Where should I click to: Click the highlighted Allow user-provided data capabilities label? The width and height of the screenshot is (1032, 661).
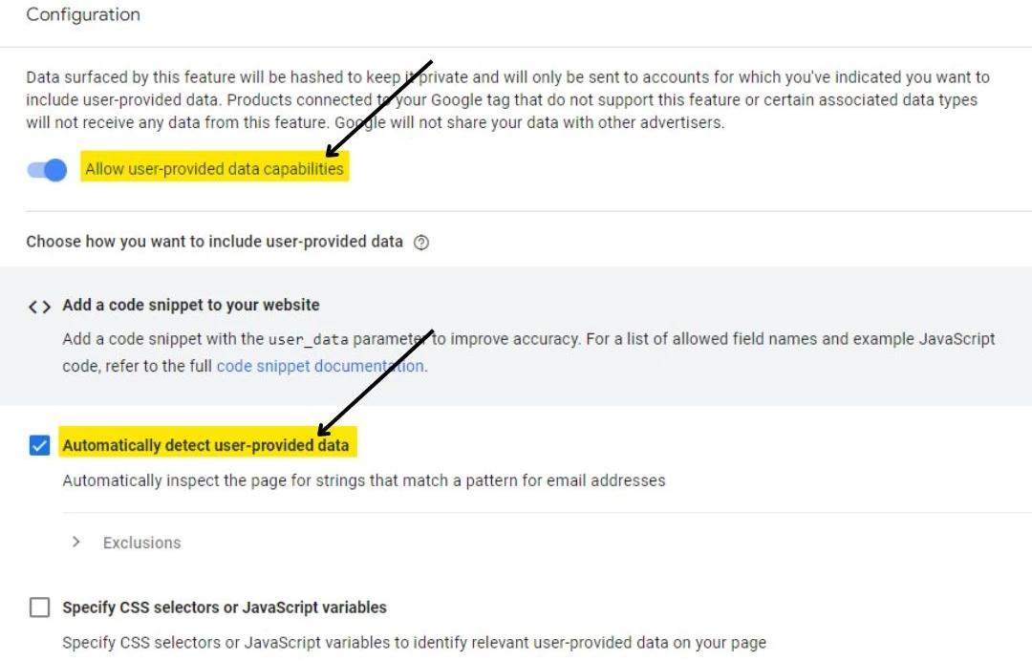coord(214,168)
